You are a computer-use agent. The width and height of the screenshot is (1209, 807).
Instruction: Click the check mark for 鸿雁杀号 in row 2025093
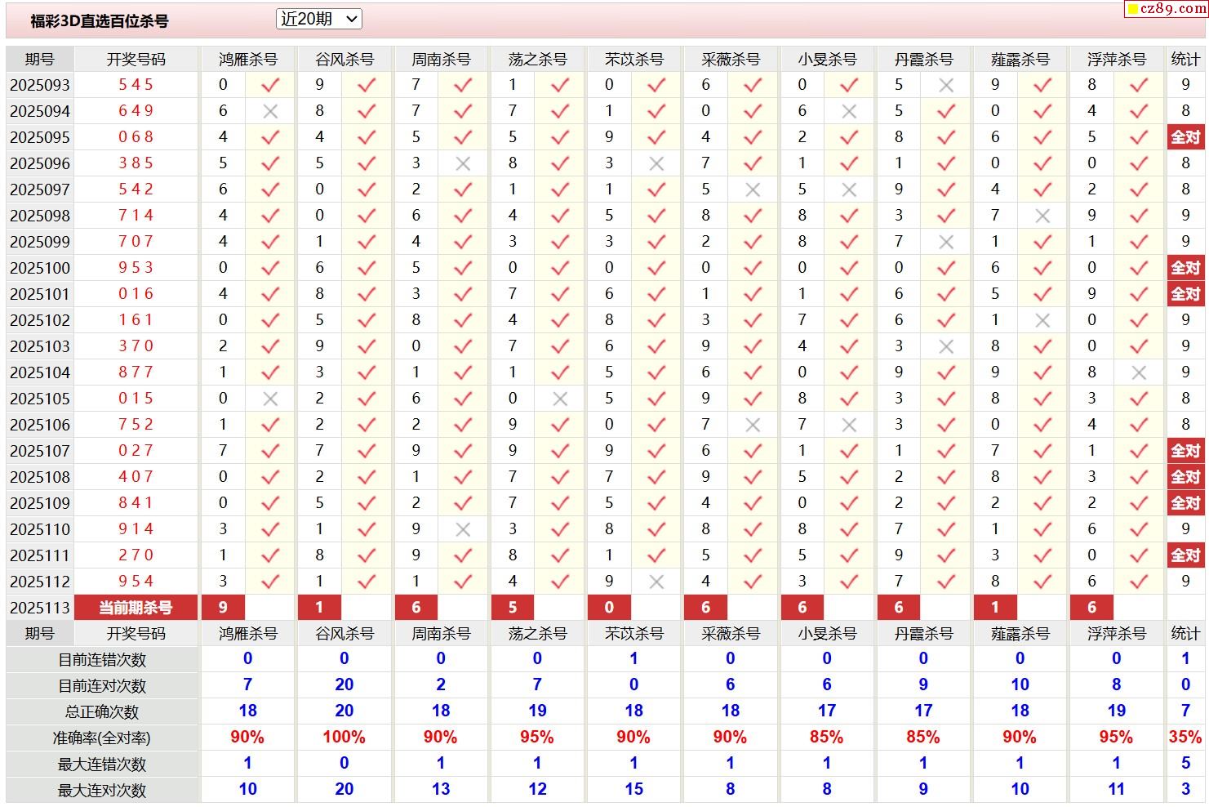270,85
